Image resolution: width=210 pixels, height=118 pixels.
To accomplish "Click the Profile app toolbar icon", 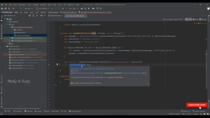I will [x=70, y=9].
